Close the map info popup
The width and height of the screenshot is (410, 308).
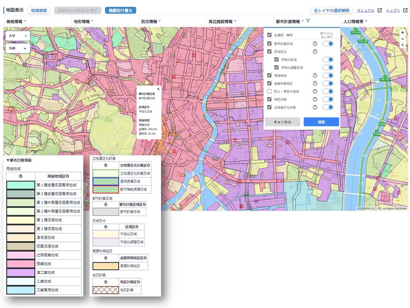158,89
